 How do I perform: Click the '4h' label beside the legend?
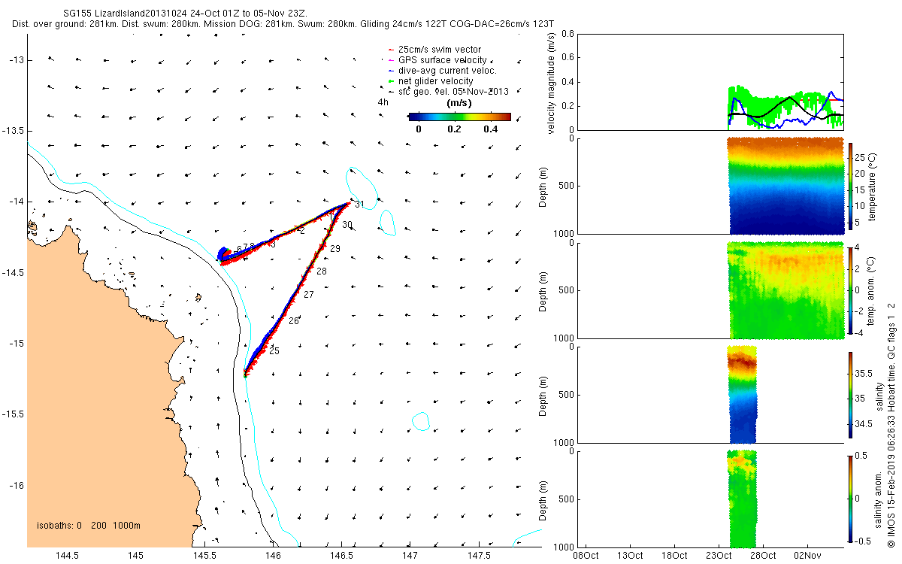pyautogui.click(x=383, y=102)
